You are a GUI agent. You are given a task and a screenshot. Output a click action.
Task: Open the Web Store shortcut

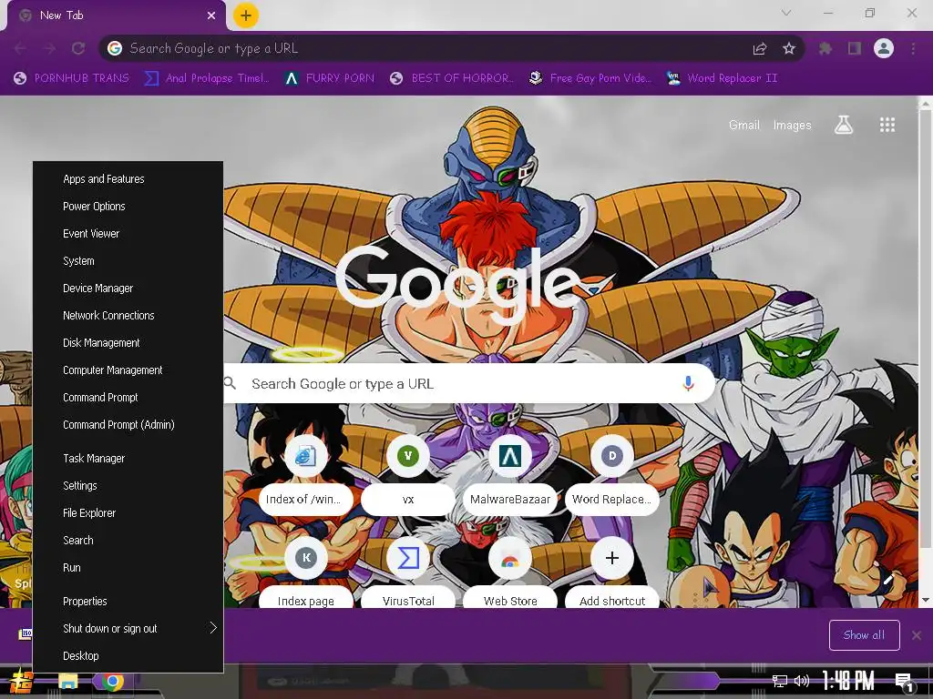510,573
